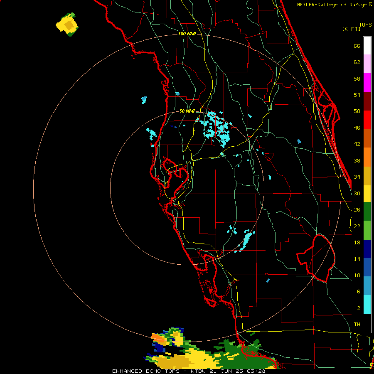Click the light pink swatch beside 62
Viewport: 374px width, 374px height.
(367, 64)
